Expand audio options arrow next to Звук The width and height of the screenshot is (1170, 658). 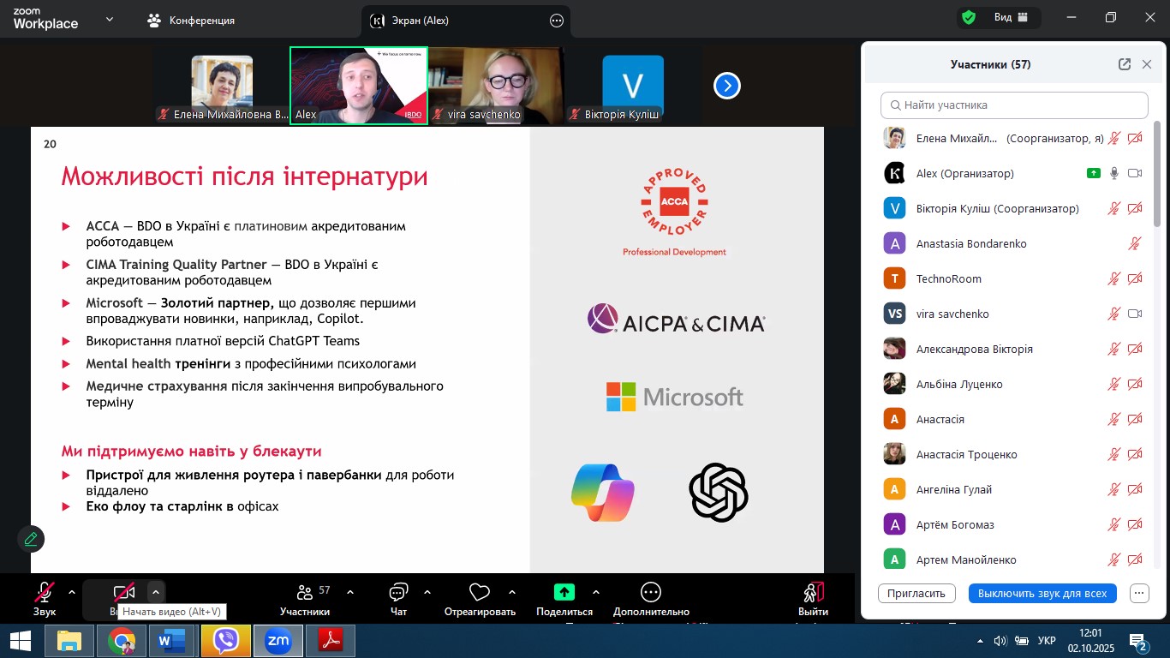click(72, 592)
